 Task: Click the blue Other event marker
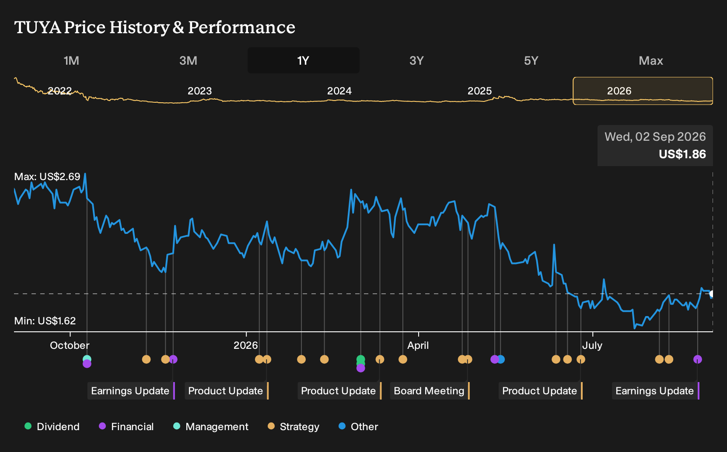tap(501, 359)
